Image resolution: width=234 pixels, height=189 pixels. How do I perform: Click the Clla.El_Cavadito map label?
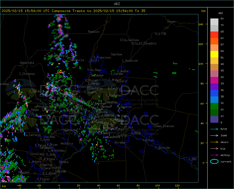[144, 43]
